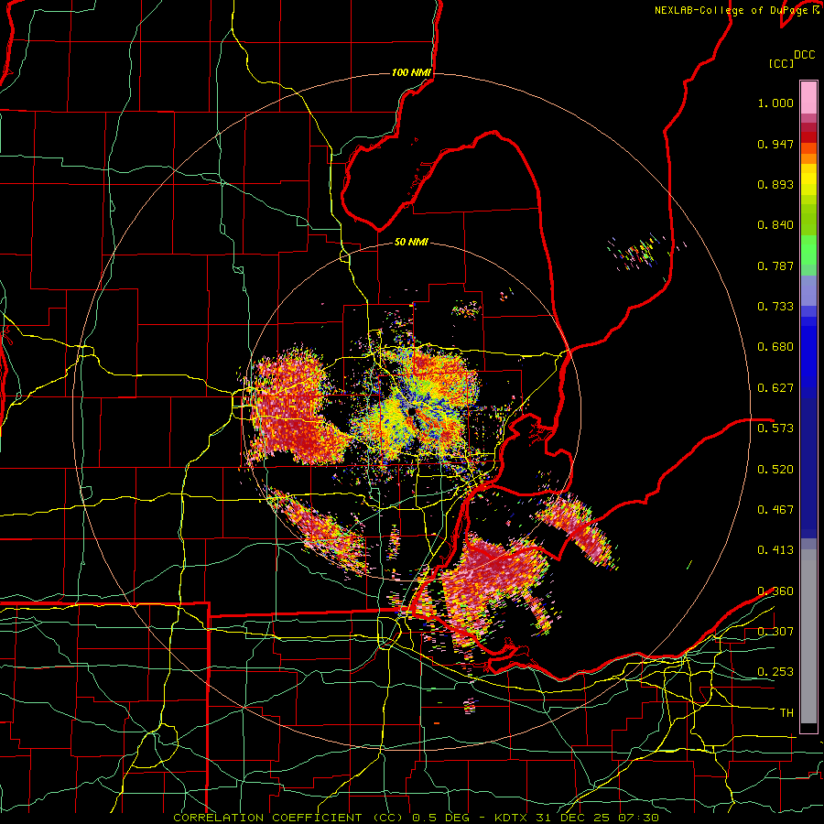Image resolution: width=824 pixels, height=824 pixels.
Task: Click the 0.680 scale value
Action: click(x=775, y=347)
